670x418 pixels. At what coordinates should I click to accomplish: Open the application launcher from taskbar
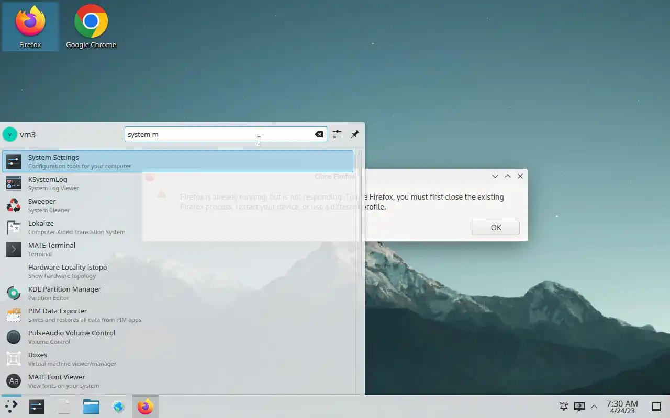11,407
